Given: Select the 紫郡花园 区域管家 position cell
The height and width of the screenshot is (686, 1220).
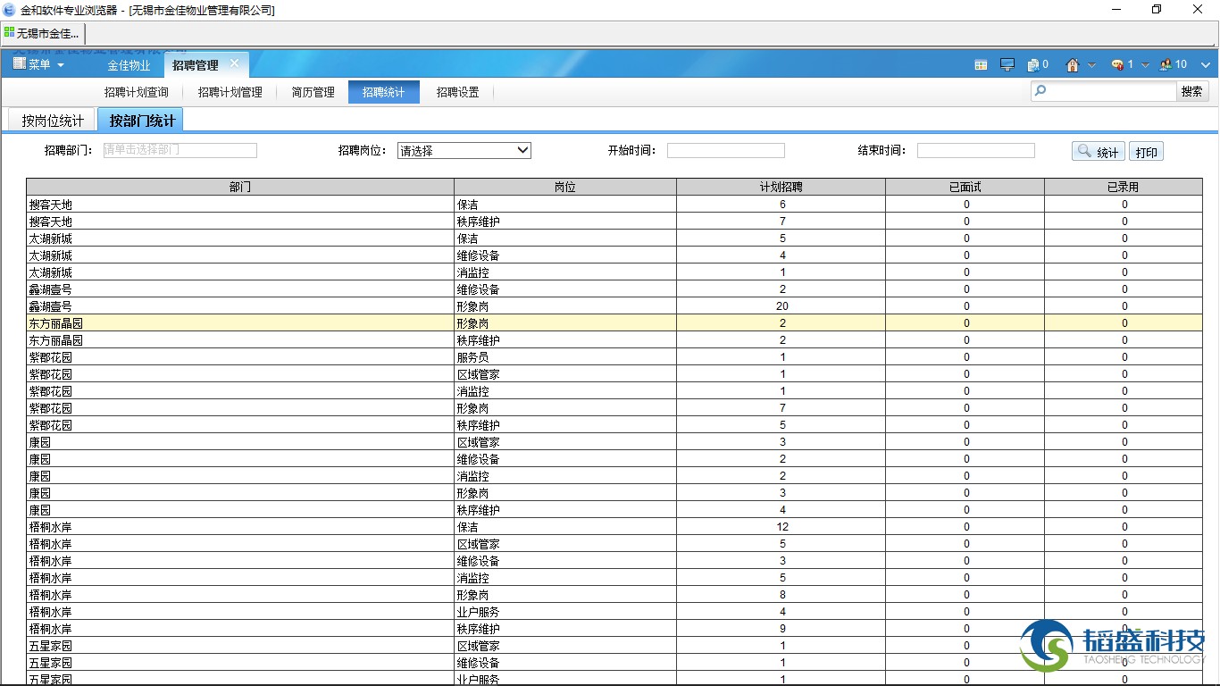Looking at the screenshot, I should pos(565,374).
